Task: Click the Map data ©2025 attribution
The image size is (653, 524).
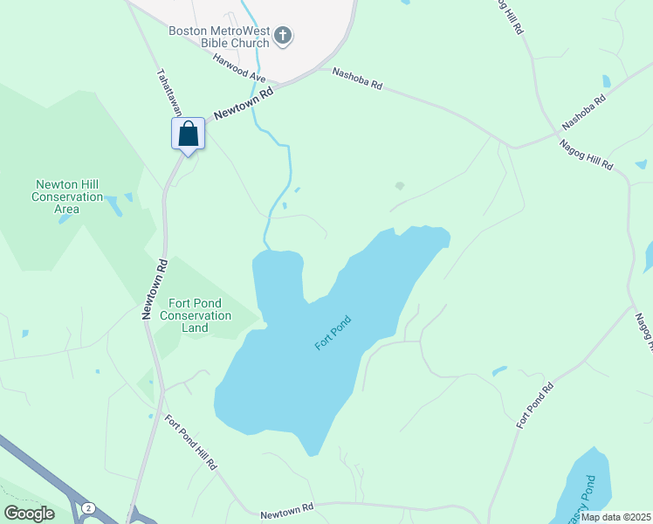Action: pos(616,517)
